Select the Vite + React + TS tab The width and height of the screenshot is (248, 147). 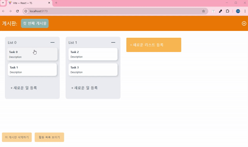(x=29, y=3)
